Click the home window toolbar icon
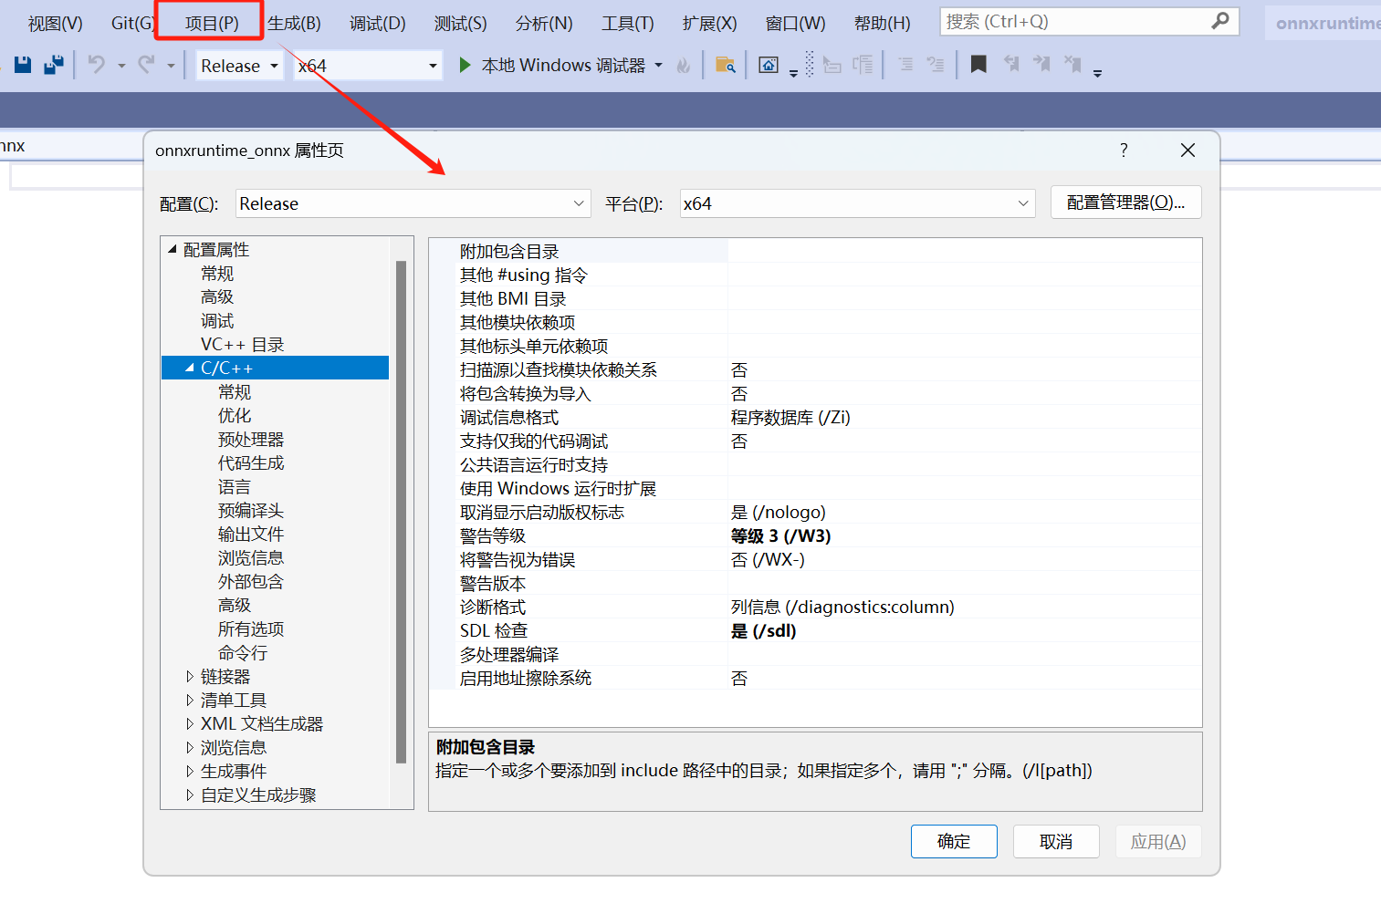The width and height of the screenshot is (1381, 914). (x=769, y=66)
